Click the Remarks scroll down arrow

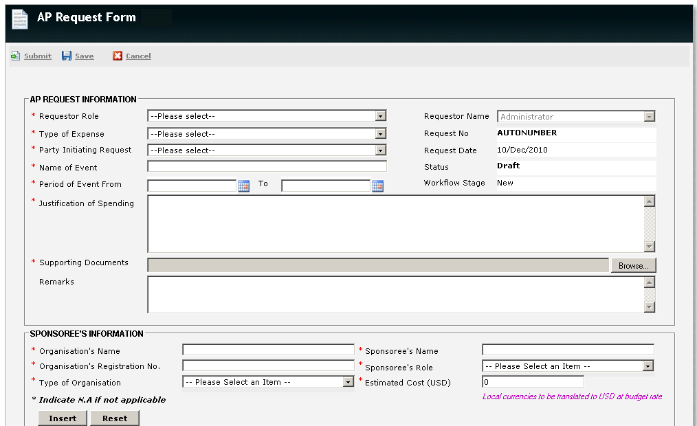[x=650, y=307]
